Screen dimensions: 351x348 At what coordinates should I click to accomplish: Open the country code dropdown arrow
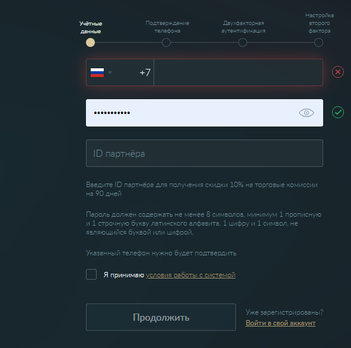click(110, 72)
